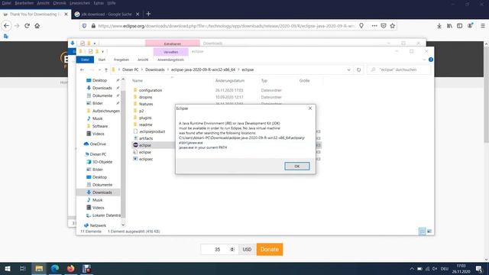Open Microsoft Edge from taskbar
The height and width of the screenshot is (275, 489).
click(55, 268)
